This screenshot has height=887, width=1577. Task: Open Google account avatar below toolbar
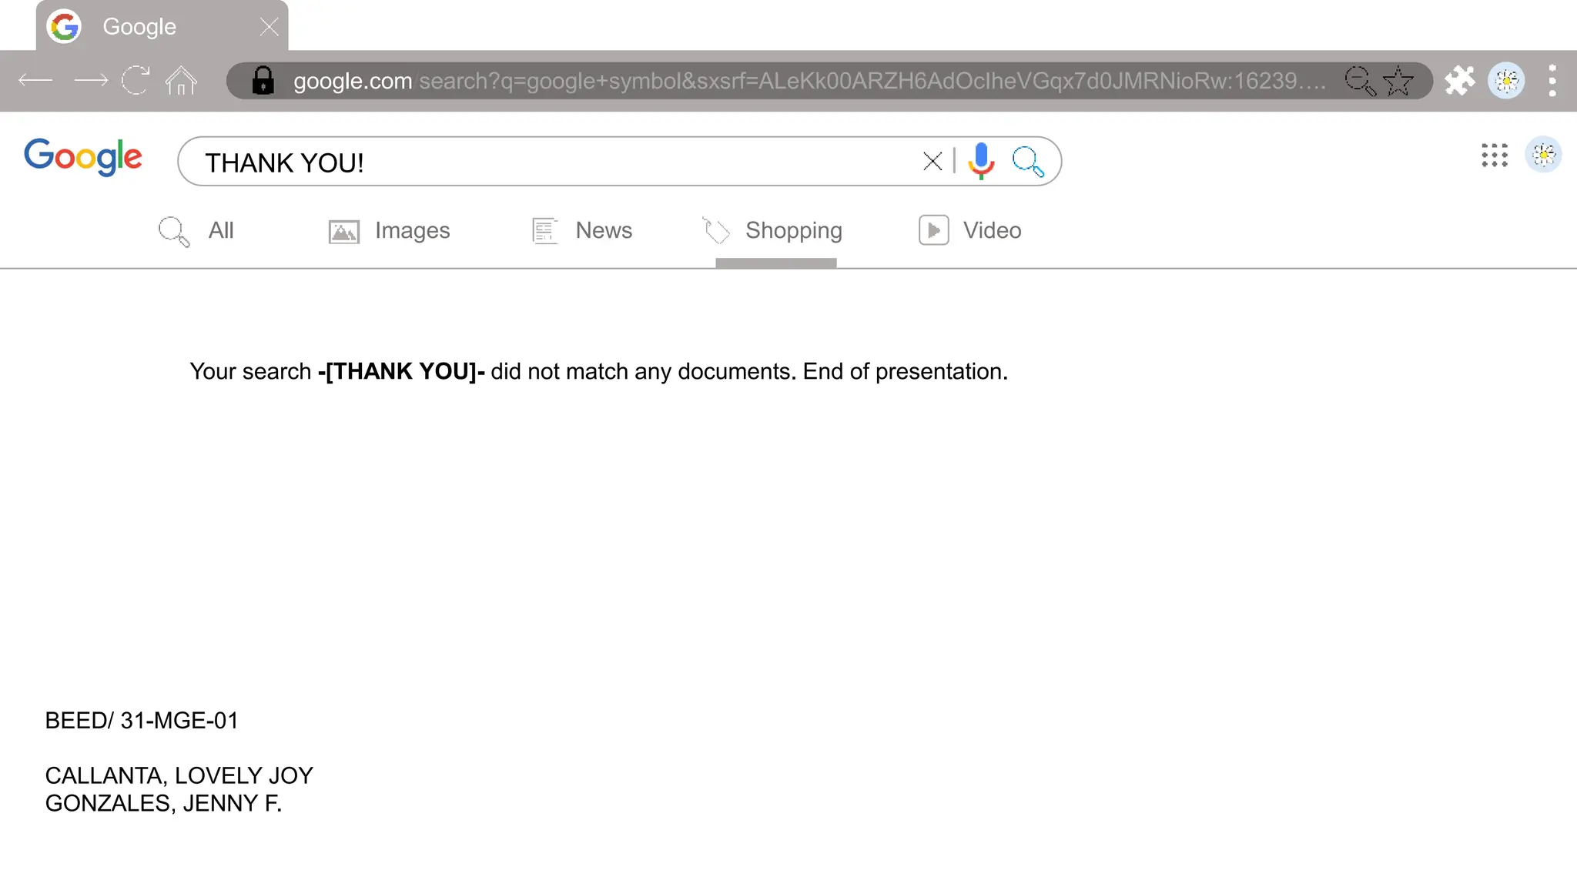(1543, 155)
